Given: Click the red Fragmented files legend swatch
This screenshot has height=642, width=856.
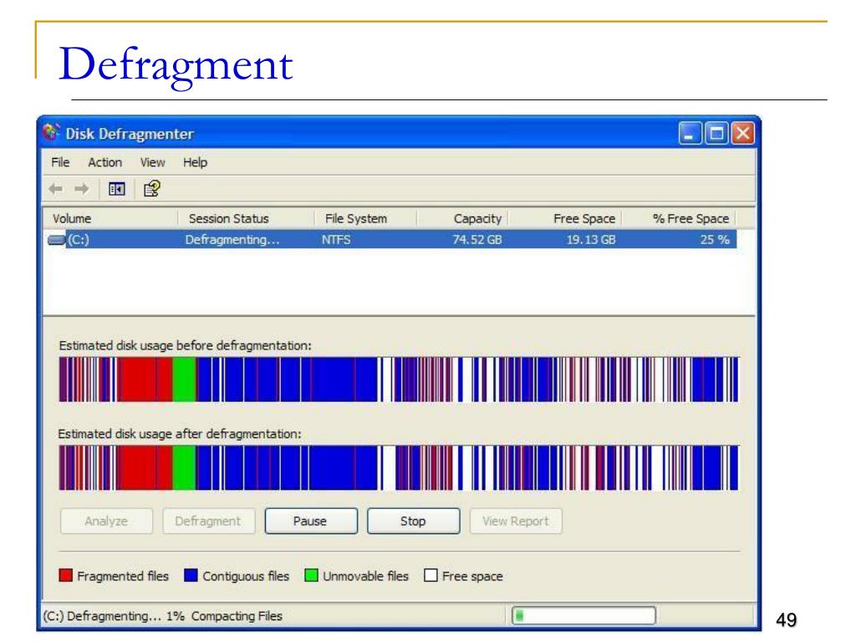Looking at the screenshot, I should pyautogui.click(x=65, y=575).
